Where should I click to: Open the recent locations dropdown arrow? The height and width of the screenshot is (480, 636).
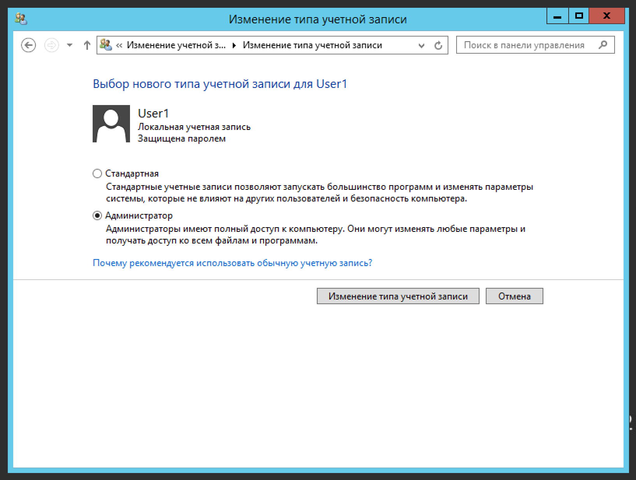pyautogui.click(x=70, y=46)
